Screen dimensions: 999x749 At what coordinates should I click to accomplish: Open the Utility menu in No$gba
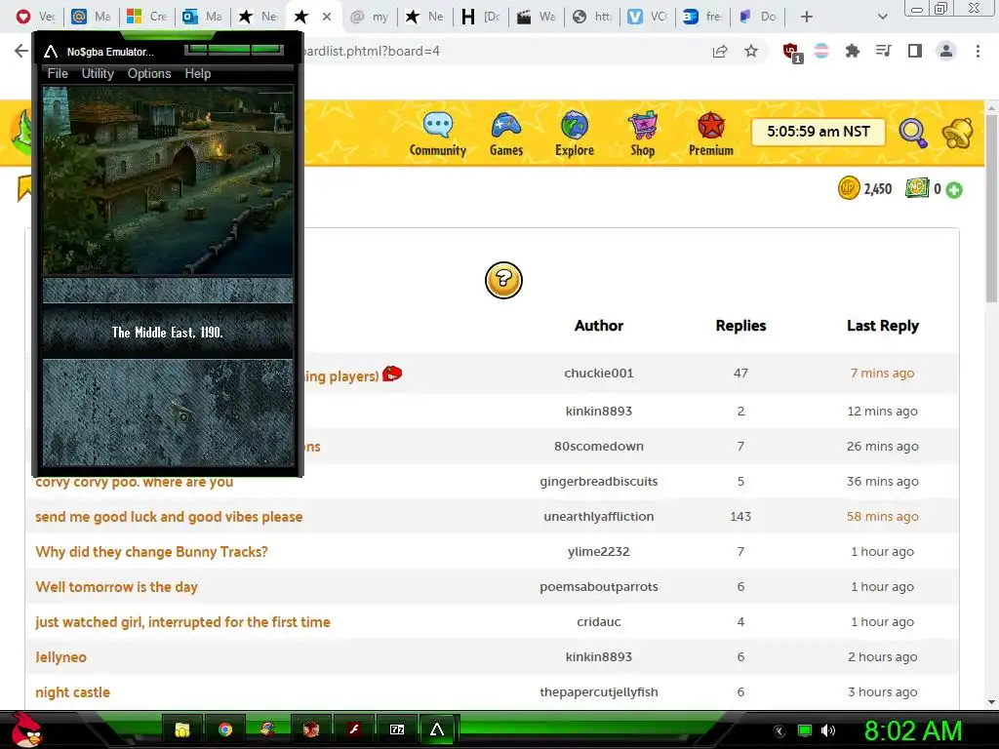click(98, 73)
